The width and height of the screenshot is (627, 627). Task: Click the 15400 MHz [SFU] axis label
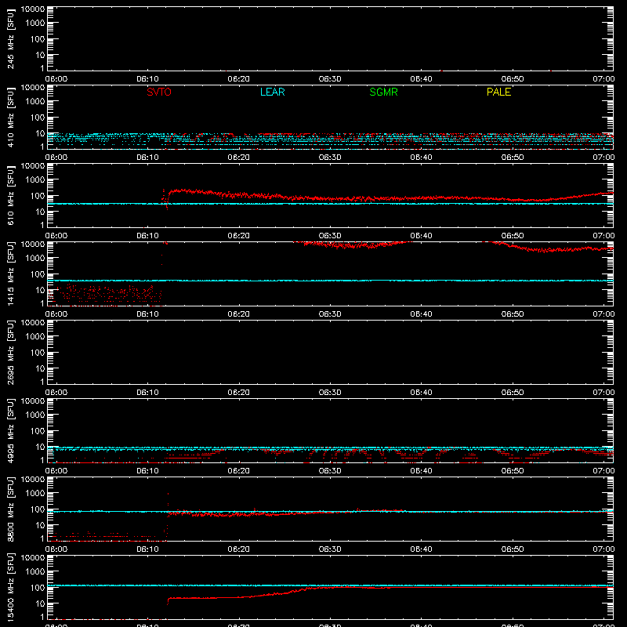[11, 587]
